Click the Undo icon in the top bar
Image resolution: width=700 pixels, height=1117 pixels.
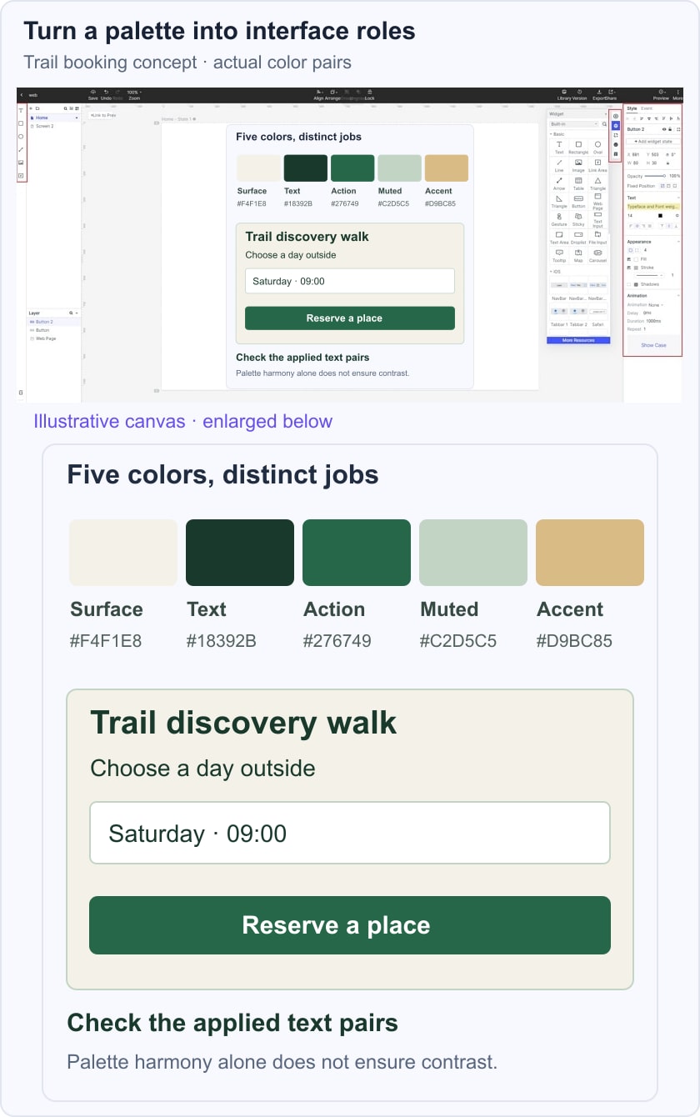(106, 92)
